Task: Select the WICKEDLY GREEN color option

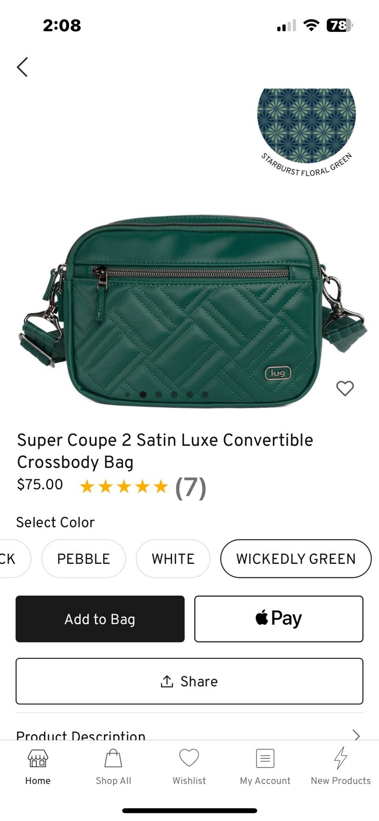Action: click(x=296, y=559)
